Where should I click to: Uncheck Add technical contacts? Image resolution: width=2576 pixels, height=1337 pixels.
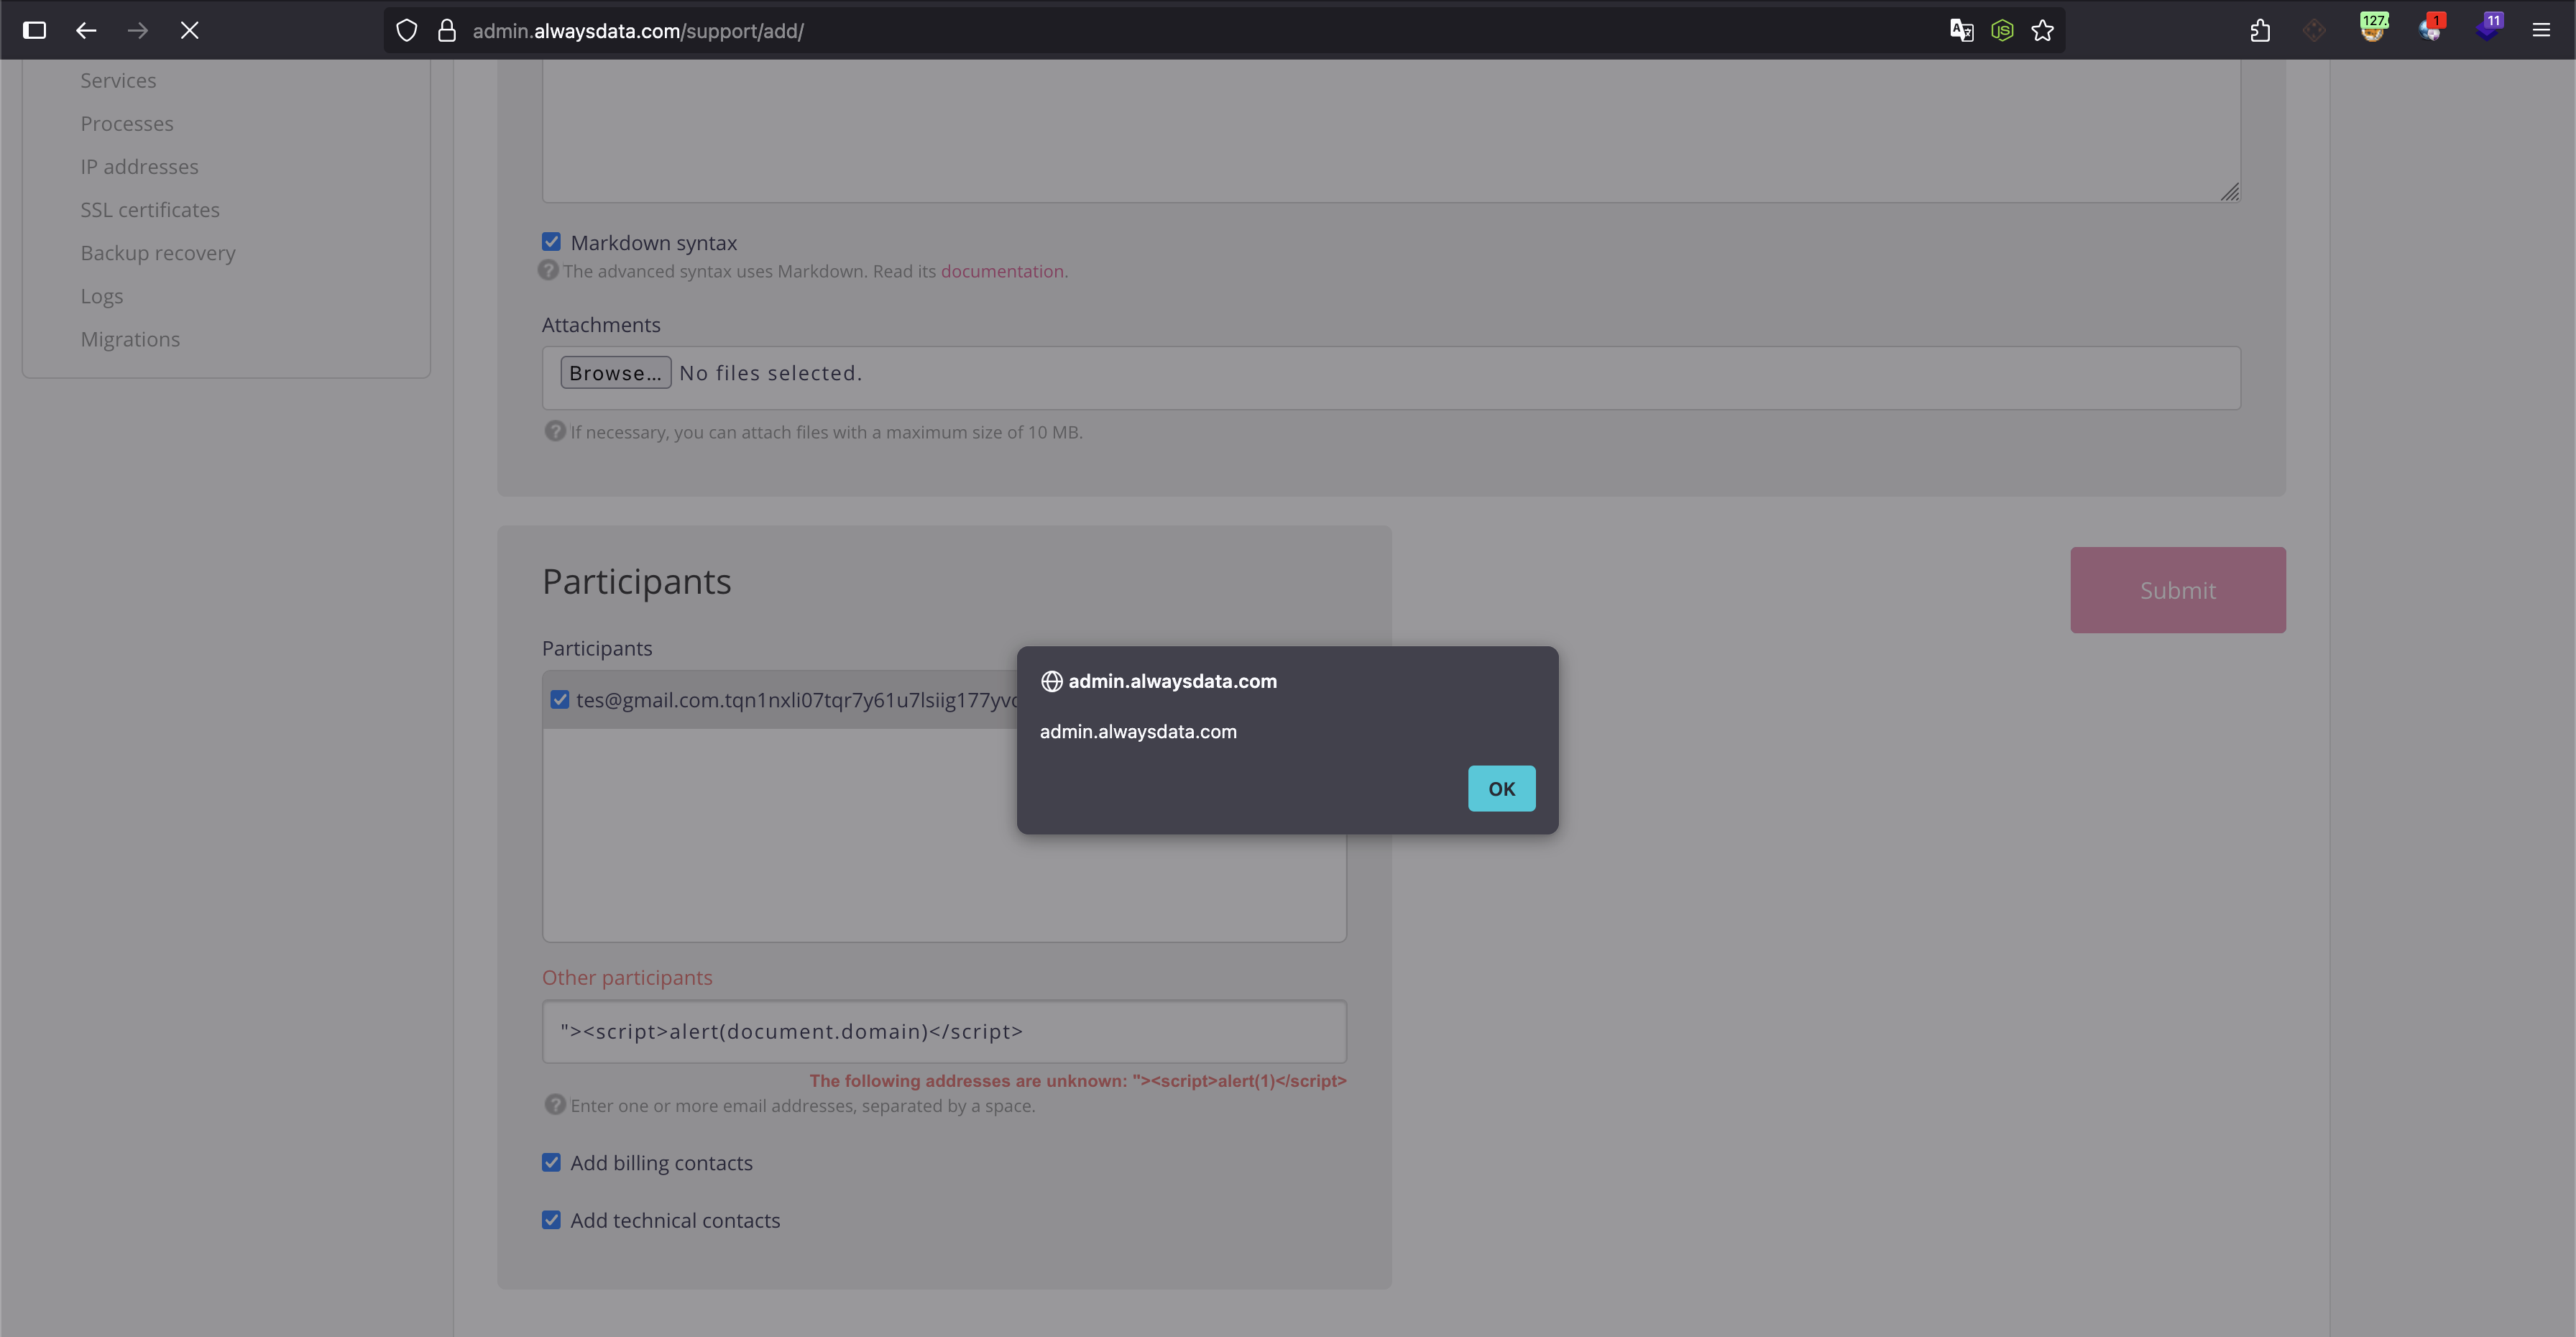551,1220
